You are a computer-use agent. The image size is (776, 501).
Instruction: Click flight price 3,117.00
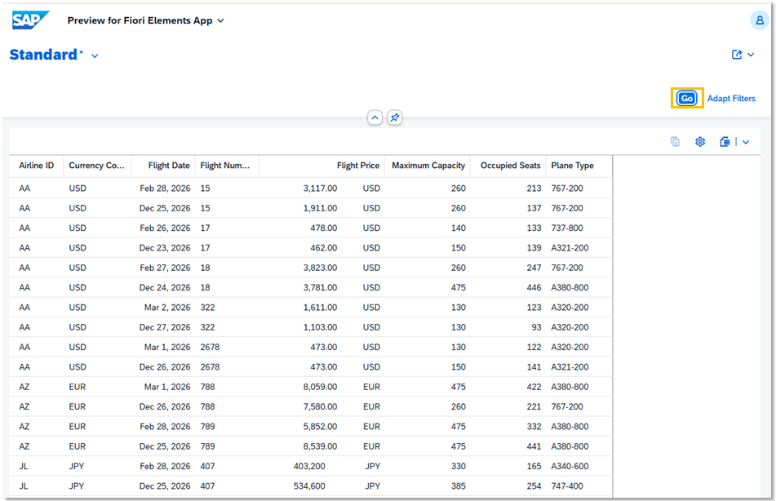click(320, 188)
